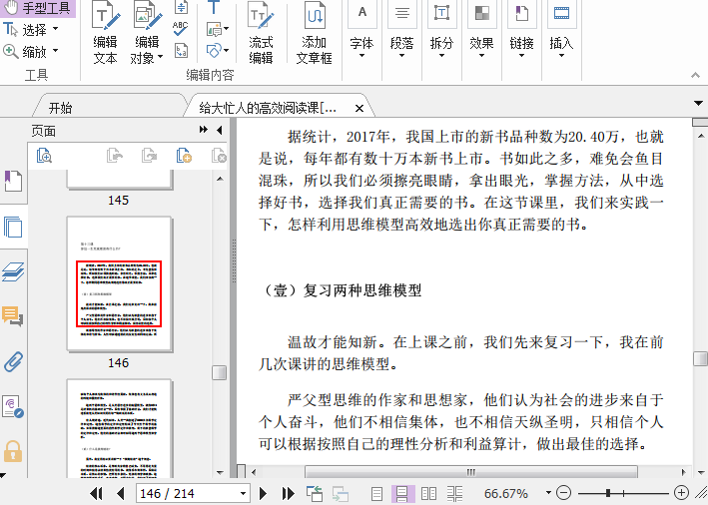Image resolution: width=708 pixels, height=505 pixels.
Task: Switch to single page view mode
Action: (x=376, y=493)
